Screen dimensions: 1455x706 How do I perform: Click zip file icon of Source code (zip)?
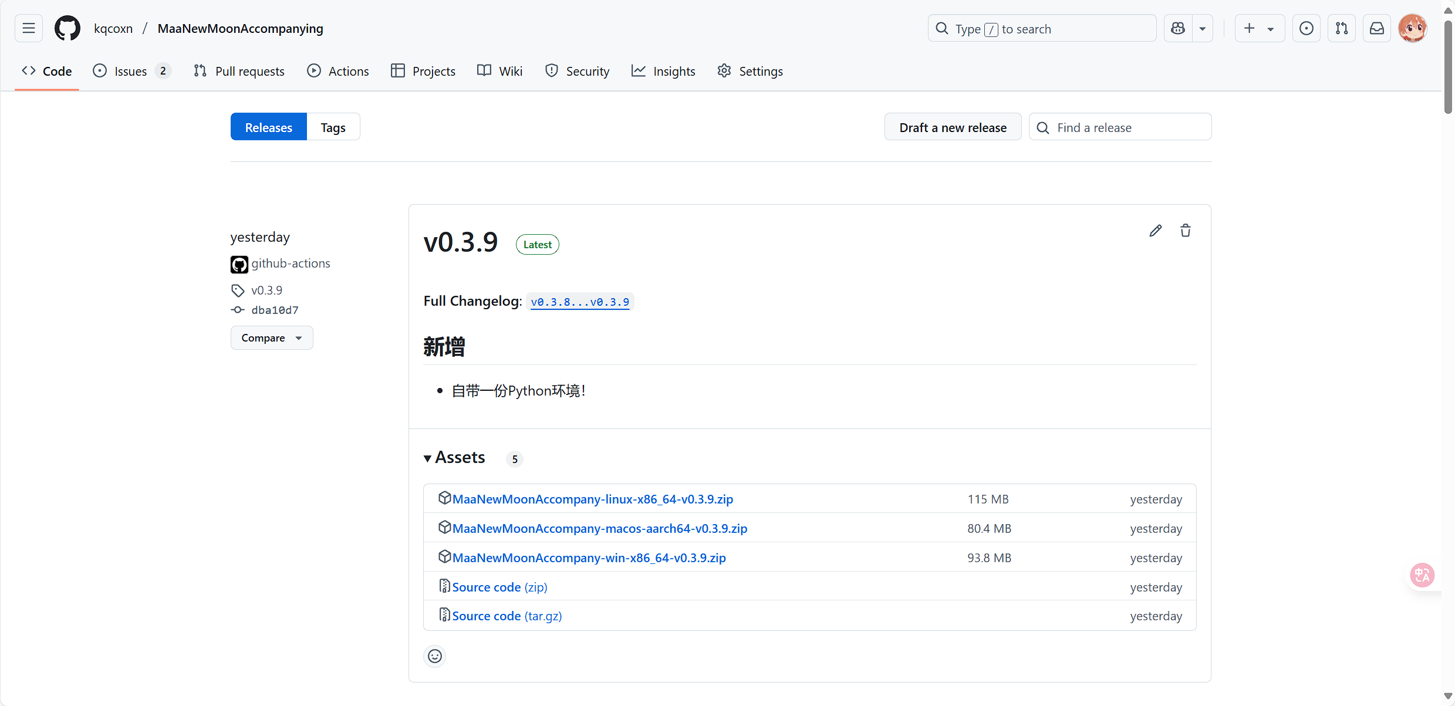point(444,586)
